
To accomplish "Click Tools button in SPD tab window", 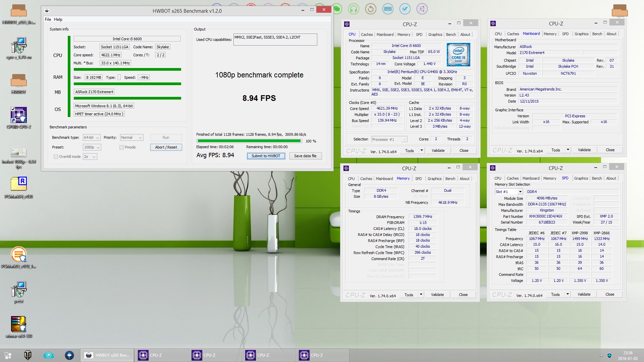I will pos(555,295).
